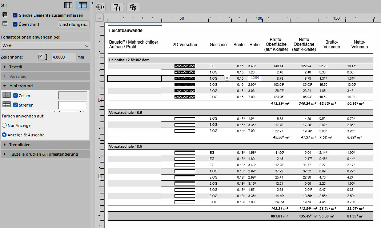This screenshot has height=228, width=381.
Task: Click the Vorsatzschale 16.5 group row
Action: [x=240, y=112]
